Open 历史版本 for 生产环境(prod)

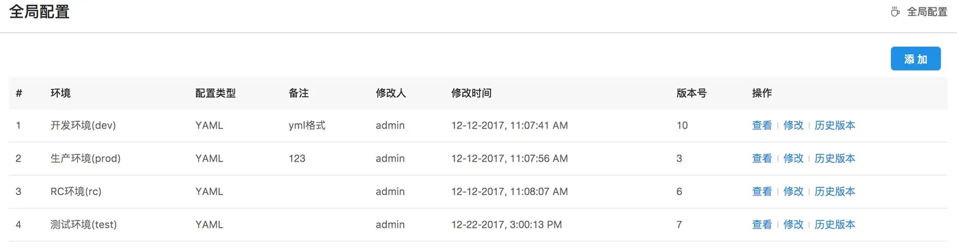(x=835, y=159)
